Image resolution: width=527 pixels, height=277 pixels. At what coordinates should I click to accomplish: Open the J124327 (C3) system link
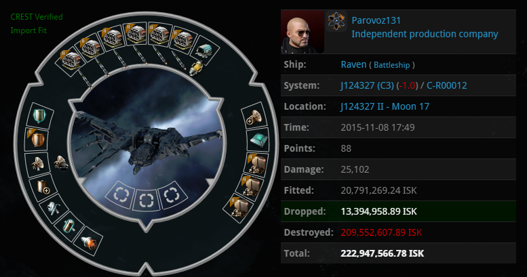[x=367, y=85]
